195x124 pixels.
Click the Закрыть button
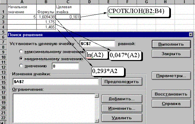(171, 54)
